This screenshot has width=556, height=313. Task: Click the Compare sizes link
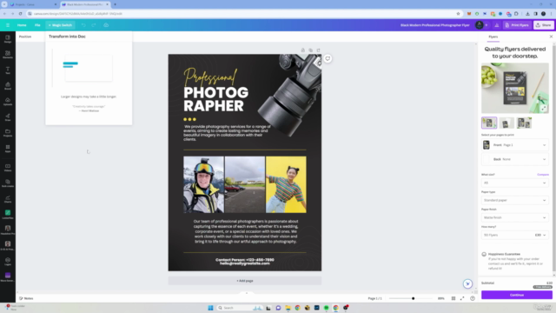point(542,175)
